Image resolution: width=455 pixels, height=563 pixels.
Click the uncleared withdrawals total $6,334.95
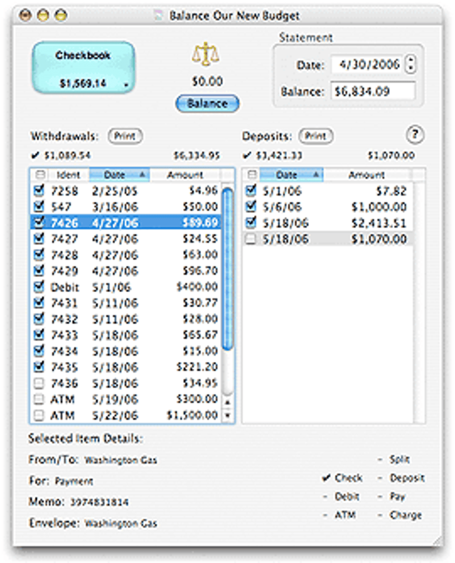pyautogui.click(x=197, y=155)
